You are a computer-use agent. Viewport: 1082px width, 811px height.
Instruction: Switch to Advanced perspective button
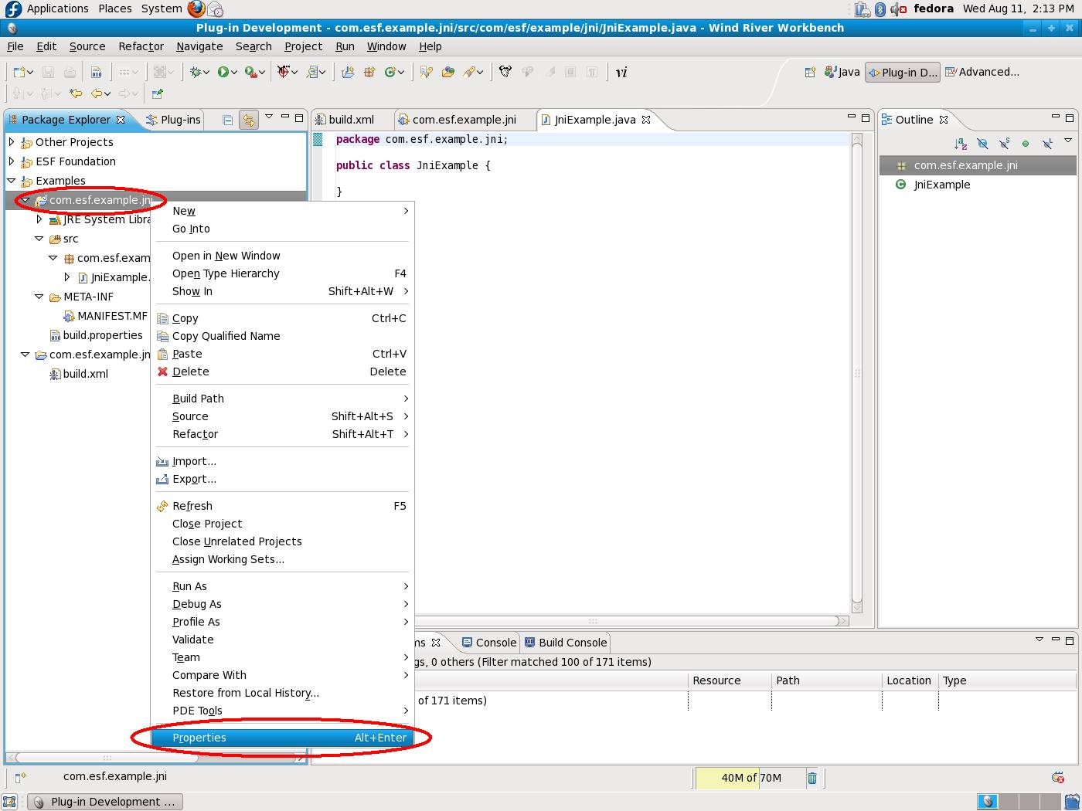982,72
